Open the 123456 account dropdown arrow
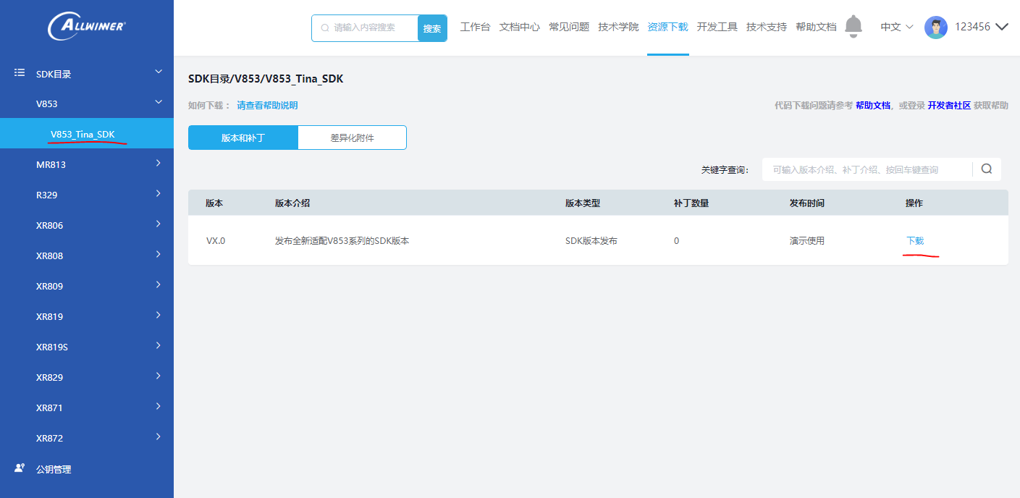 (x=1002, y=28)
